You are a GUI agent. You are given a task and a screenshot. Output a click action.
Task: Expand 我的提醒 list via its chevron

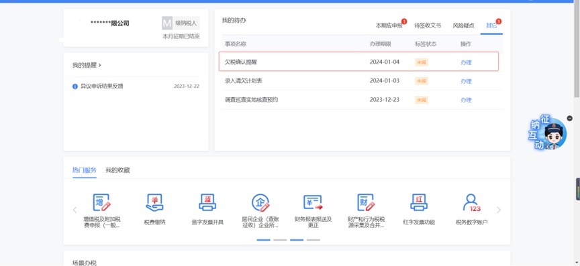(x=100, y=66)
